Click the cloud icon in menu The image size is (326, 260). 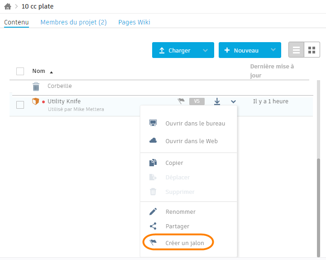point(153,140)
